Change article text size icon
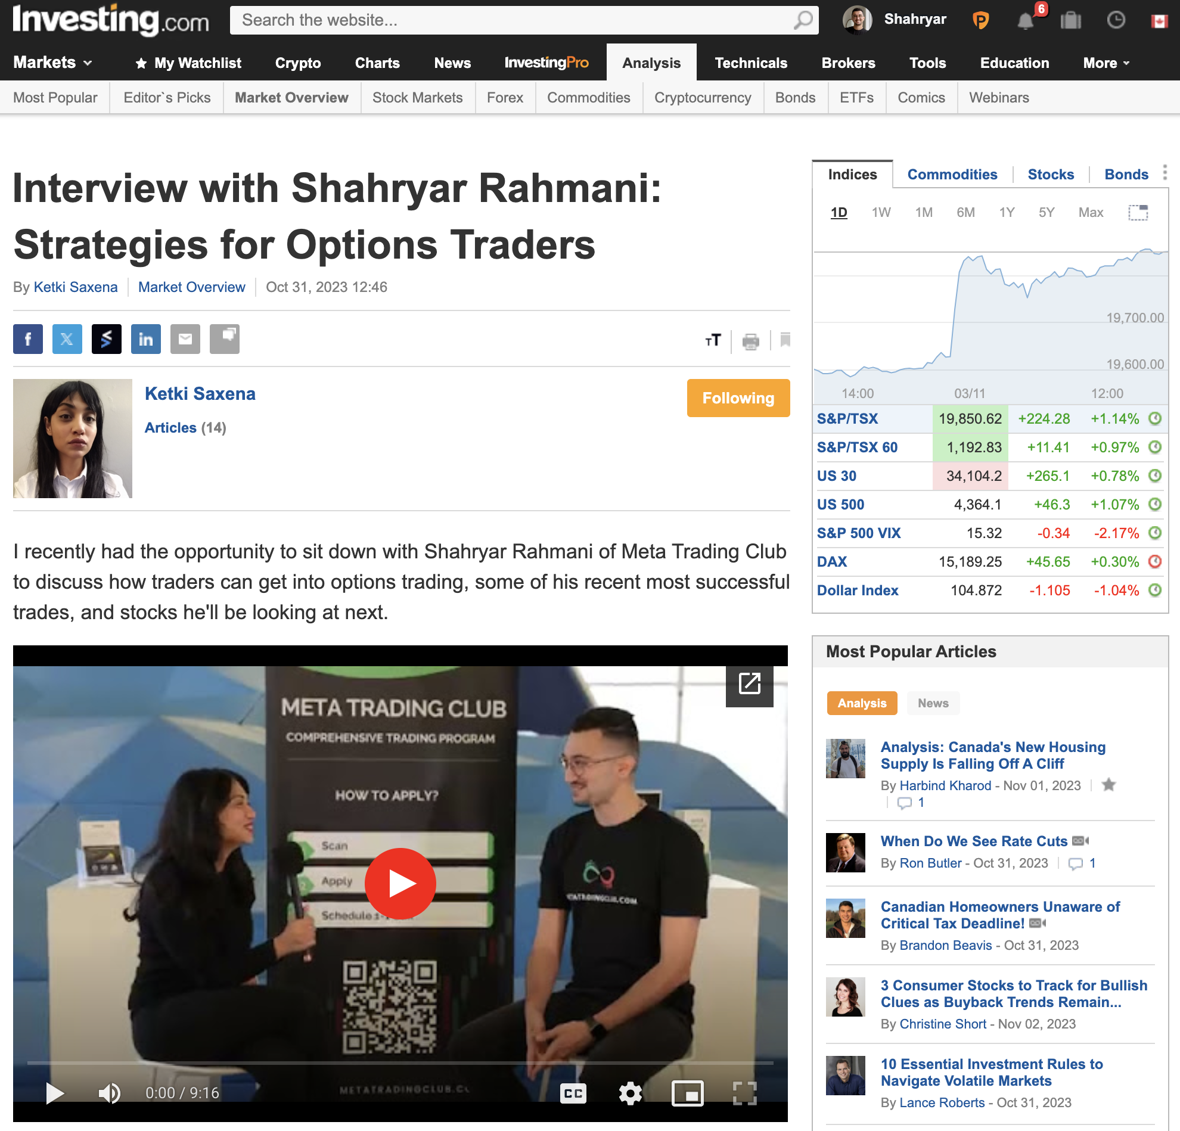Screen dimensions: 1180x1131 (713, 341)
